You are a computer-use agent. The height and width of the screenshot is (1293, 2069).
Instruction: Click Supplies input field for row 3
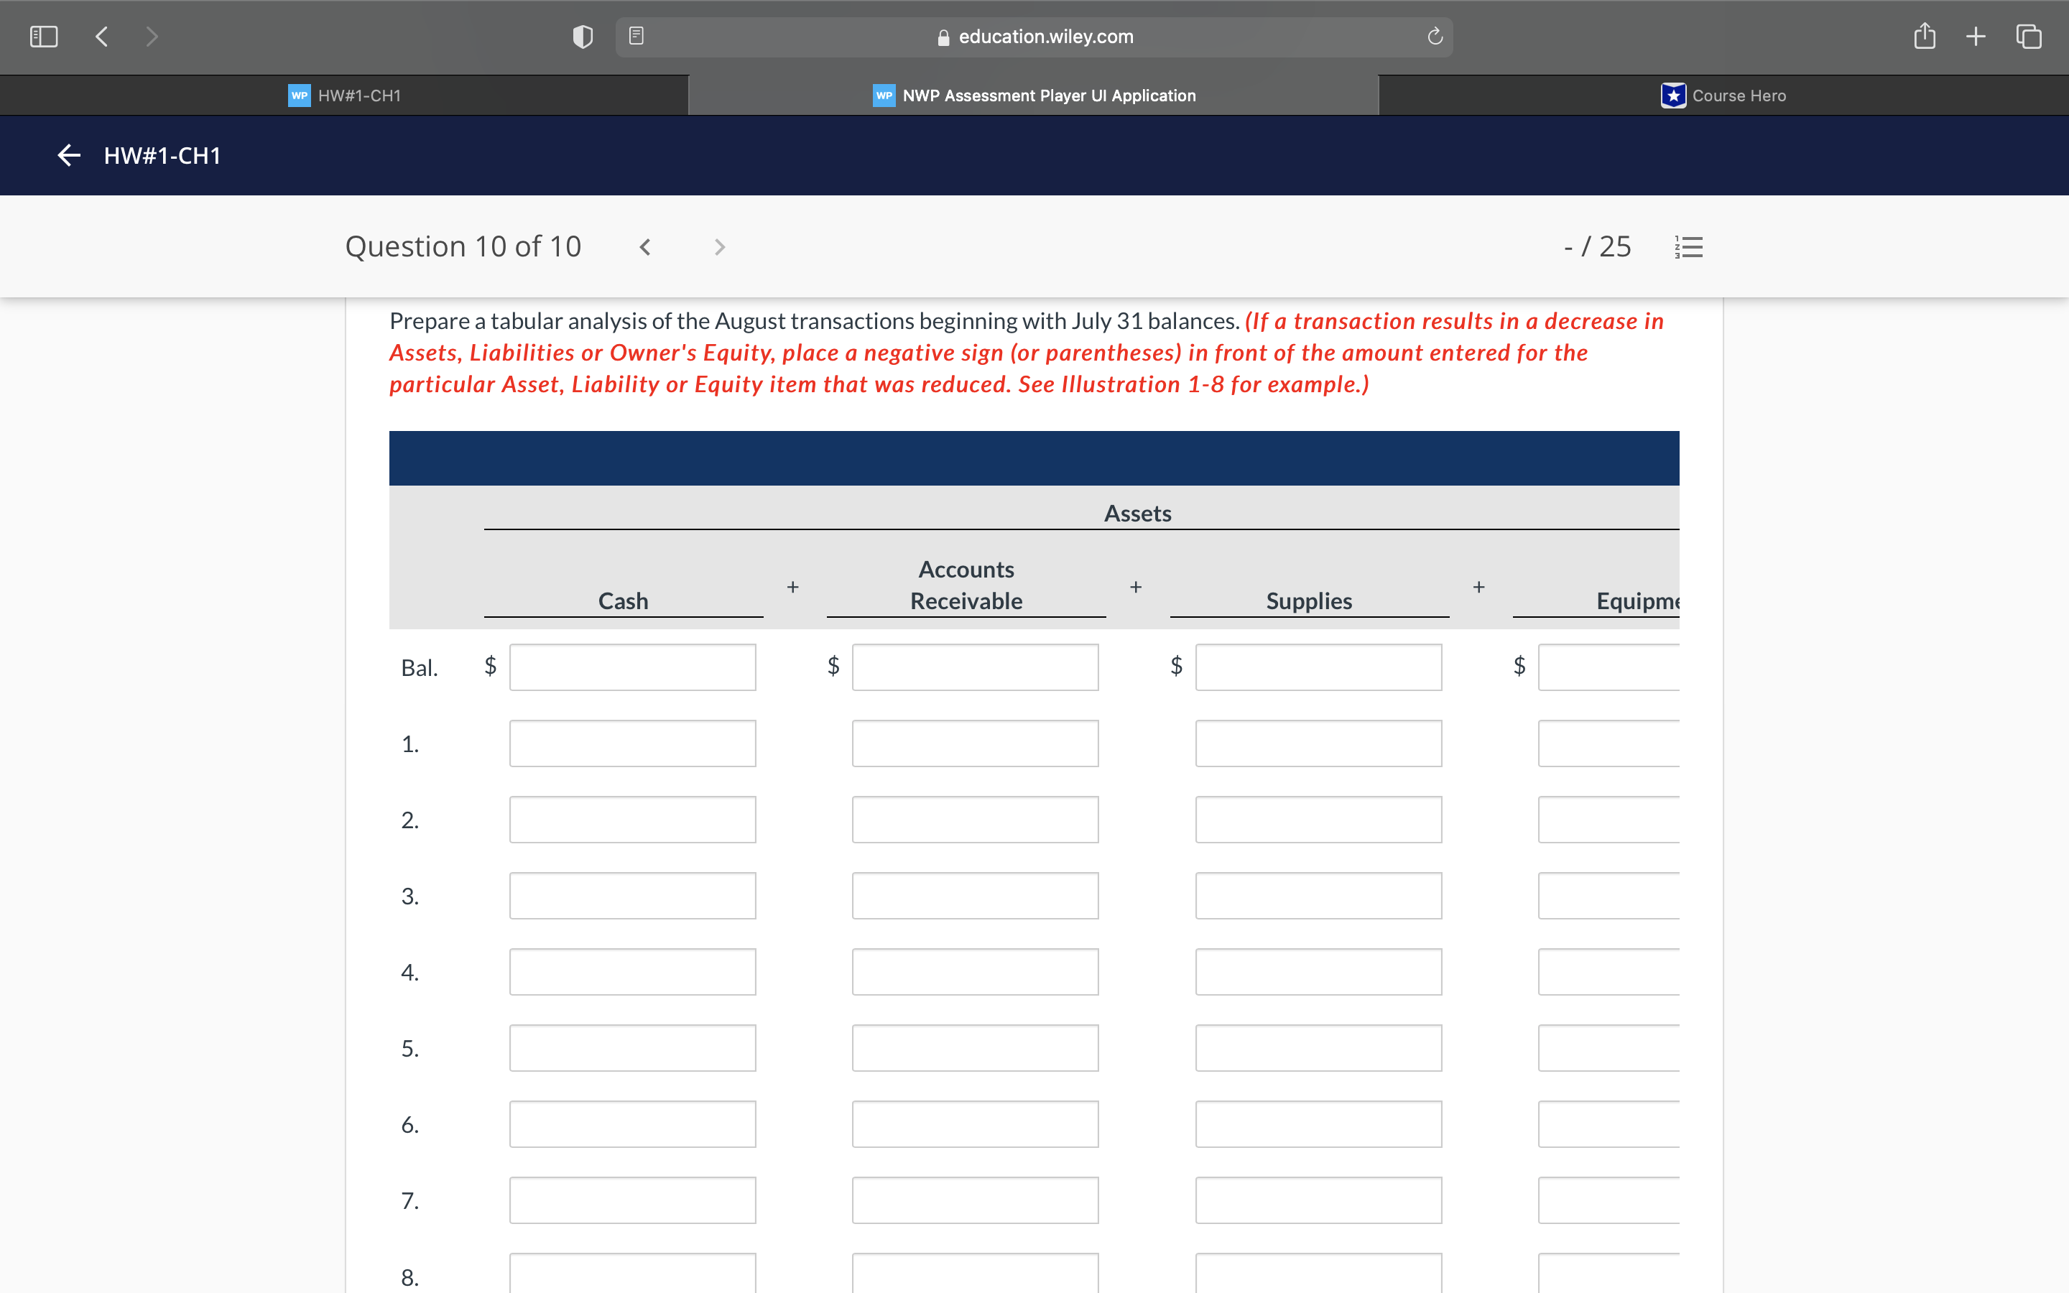click(1318, 895)
